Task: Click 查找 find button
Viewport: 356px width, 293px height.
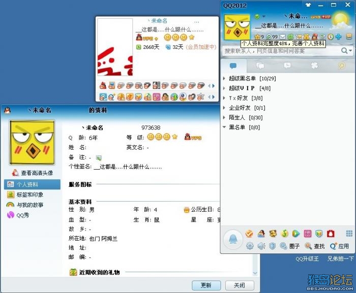Action: click(x=315, y=246)
